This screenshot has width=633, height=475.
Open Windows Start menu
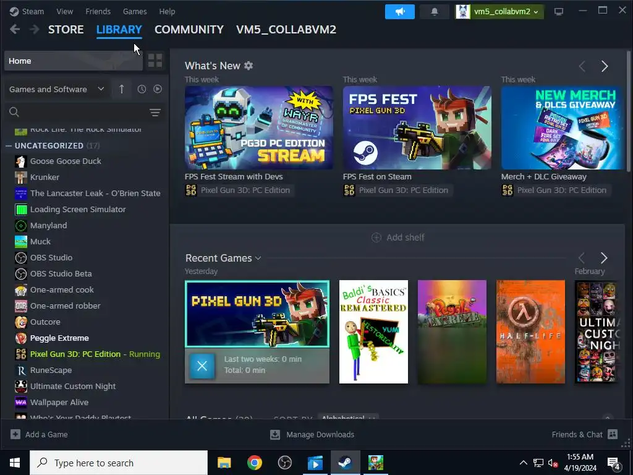pos(15,463)
